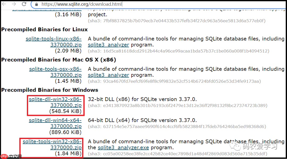The width and height of the screenshot is (287, 159).
Task: Click the (548.54 KiB) file size text
Action: [x=65, y=111]
